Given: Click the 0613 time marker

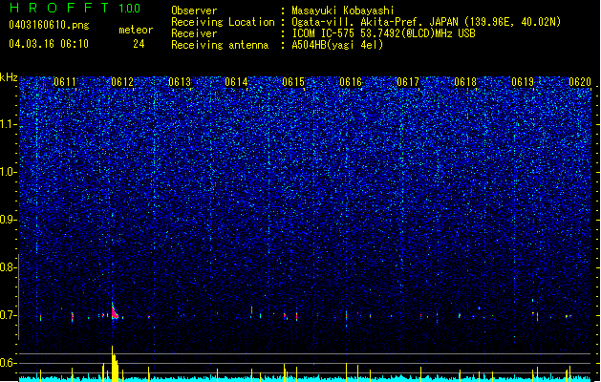Looking at the screenshot, I should [180, 82].
